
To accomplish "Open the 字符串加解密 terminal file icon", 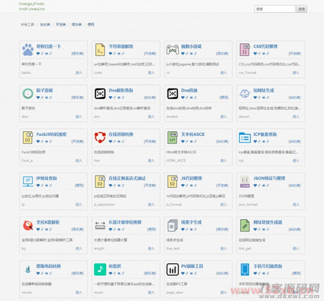I will [x=100, y=50].
